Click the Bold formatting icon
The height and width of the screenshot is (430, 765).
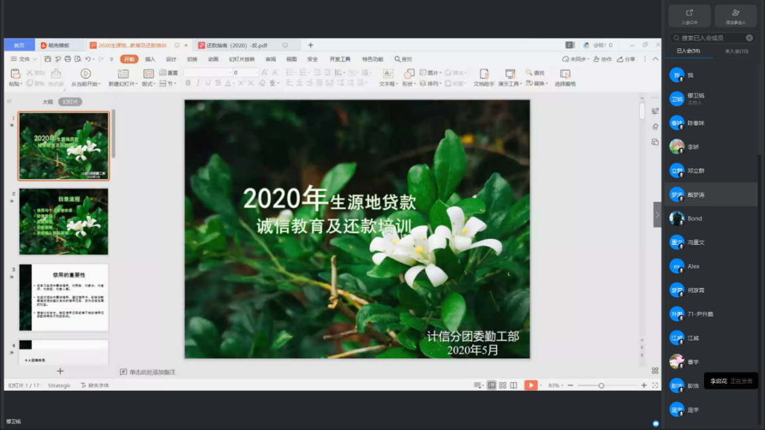pos(188,84)
